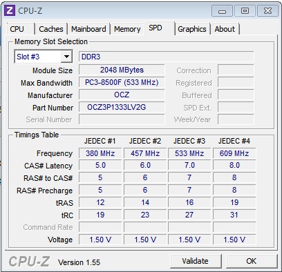Click the CAS# Latency 7.0 value
The image size is (282, 272).
pyautogui.click(x=189, y=165)
